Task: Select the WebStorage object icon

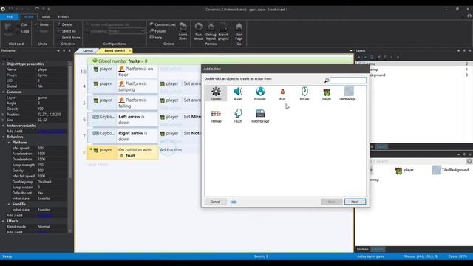Action: pyautogui.click(x=260, y=116)
